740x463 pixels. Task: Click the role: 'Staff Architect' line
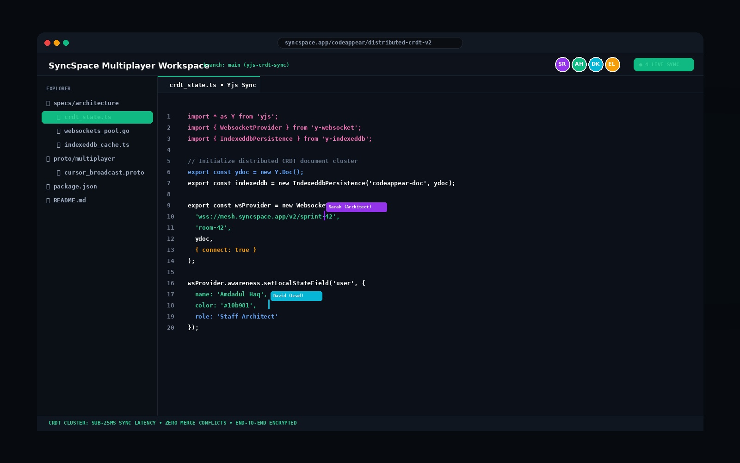point(236,316)
